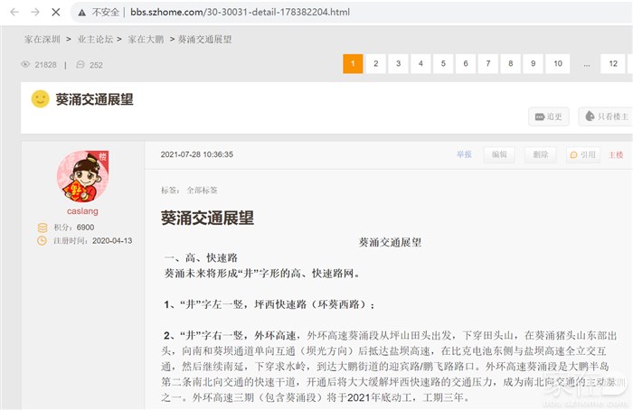
Task: Toggle 只看楼主 view only original poster
Action: pos(605,116)
